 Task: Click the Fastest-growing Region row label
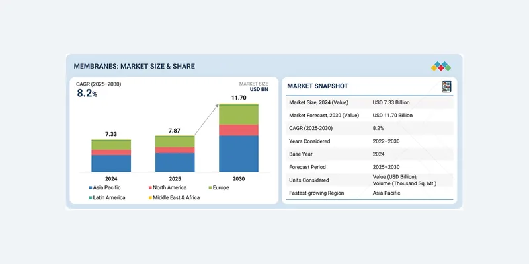[317, 193]
